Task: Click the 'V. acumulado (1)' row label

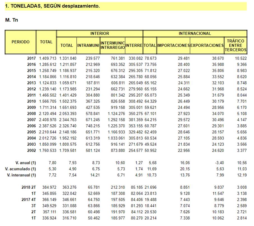Action: tap(21, 169)
